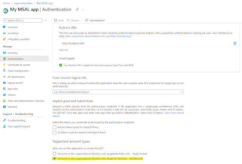Open Learn more about tokens link

pos(174,113)
